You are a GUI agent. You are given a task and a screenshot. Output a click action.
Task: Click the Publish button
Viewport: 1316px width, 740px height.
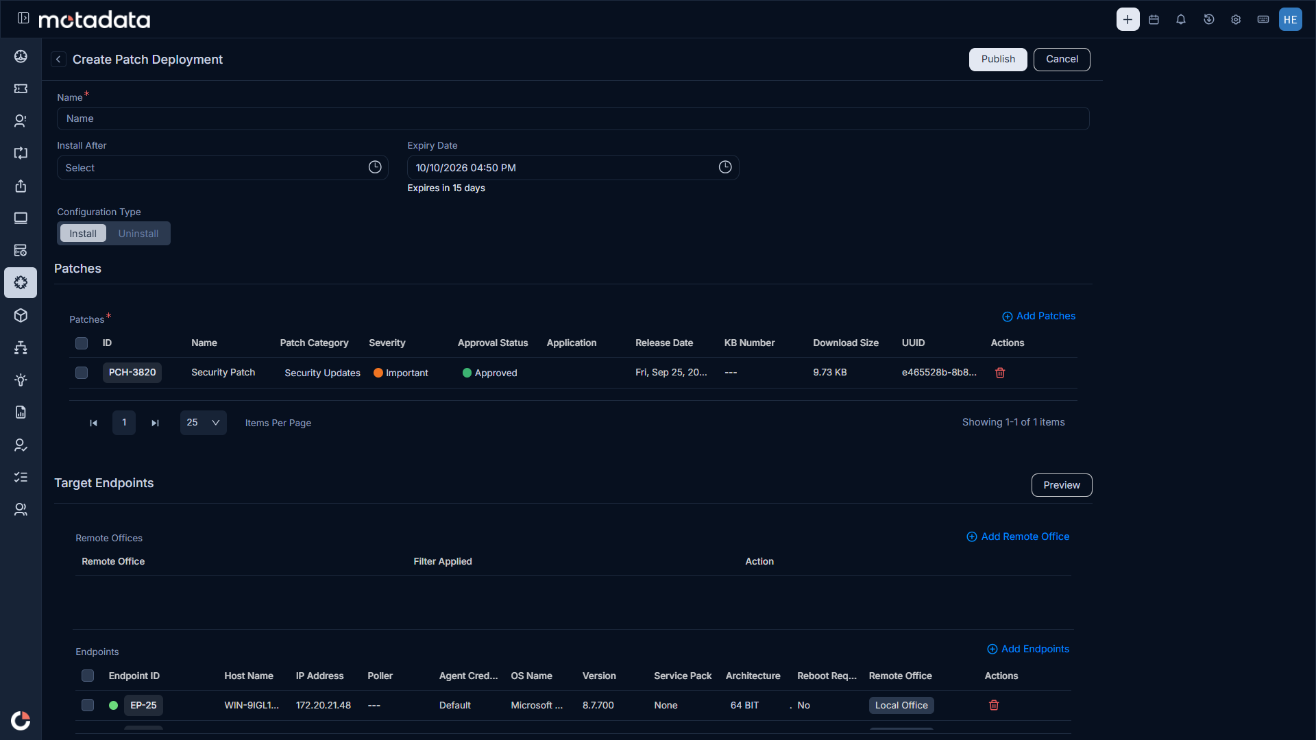pyautogui.click(x=998, y=60)
